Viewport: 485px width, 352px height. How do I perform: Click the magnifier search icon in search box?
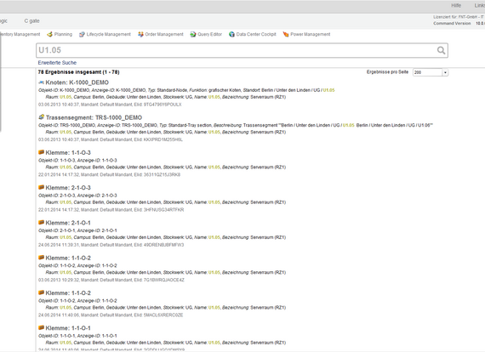pyautogui.click(x=441, y=50)
